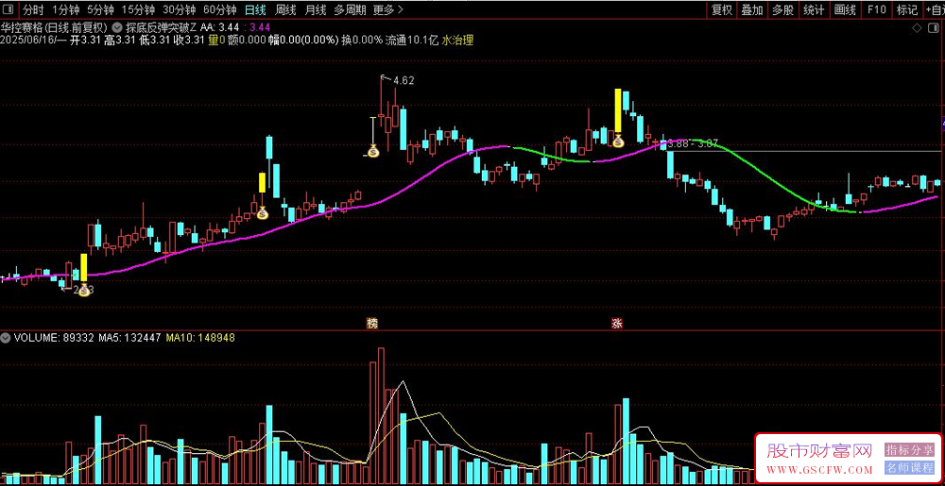Toggle the right side panel icon
Viewport: 945px width, 486px height.
coord(935,27)
